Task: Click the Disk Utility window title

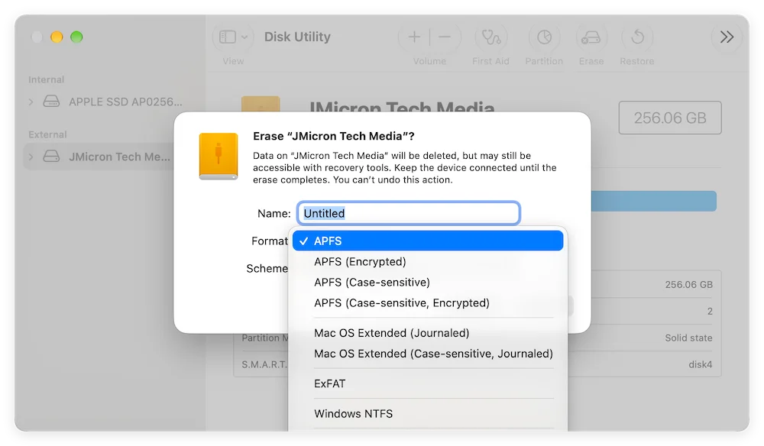Action: click(297, 37)
